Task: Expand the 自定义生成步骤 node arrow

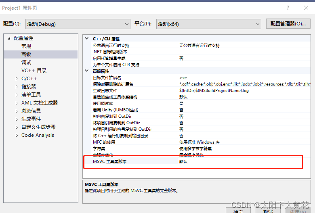Action: [x=17, y=127]
